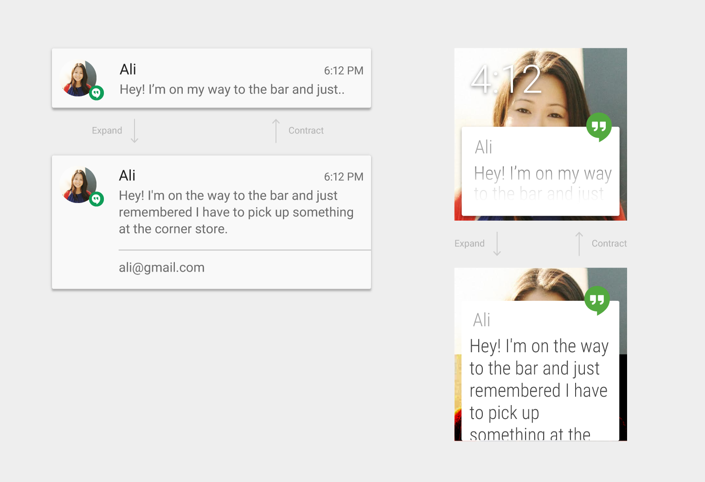Click the up arrow beside the watch Contract label

pyautogui.click(x=579, y=244)
